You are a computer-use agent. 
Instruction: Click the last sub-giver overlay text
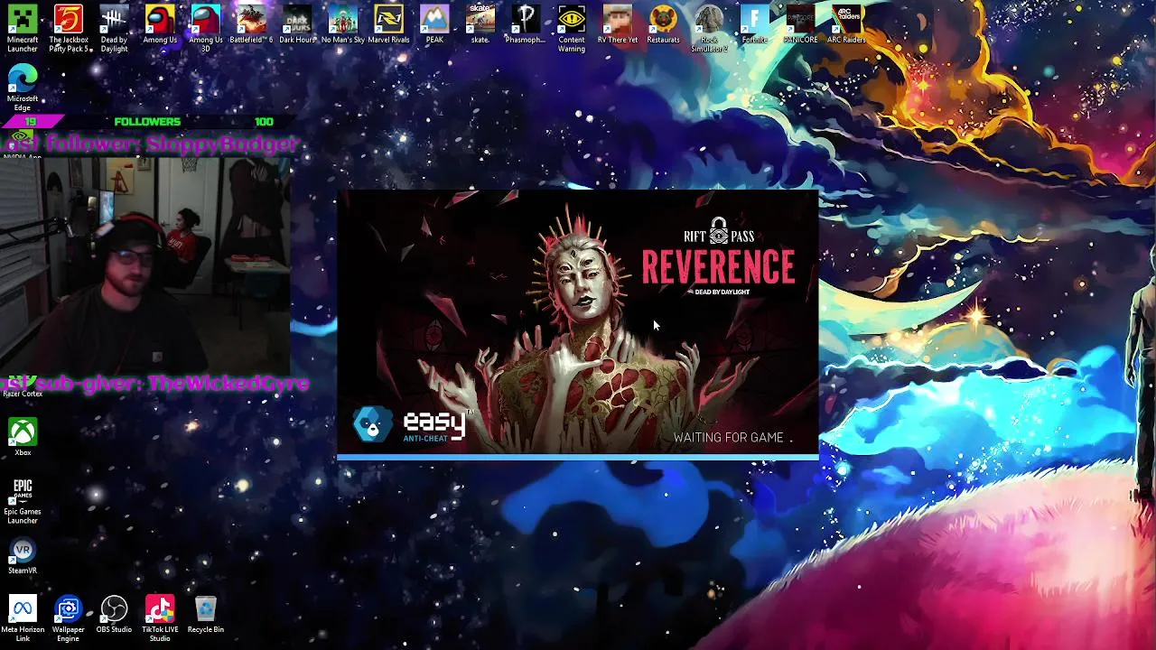[155, 383]
